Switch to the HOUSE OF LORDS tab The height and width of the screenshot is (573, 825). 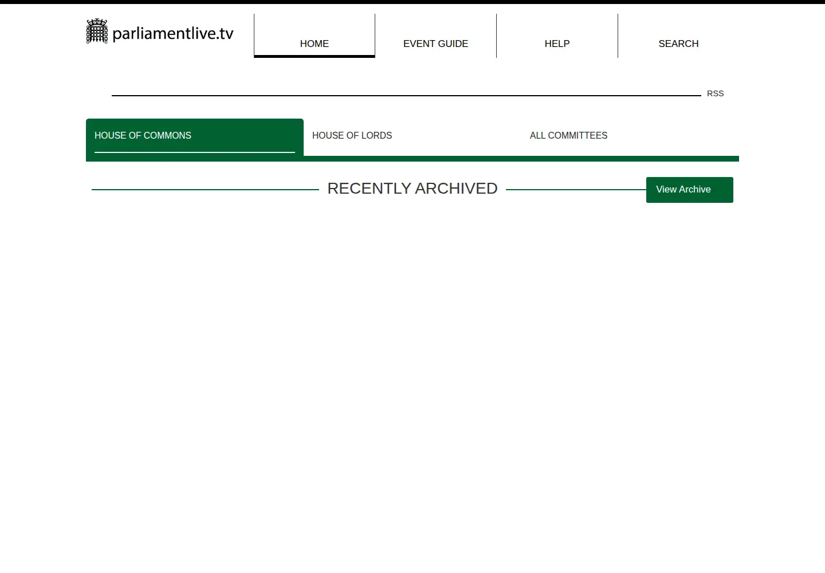click(x=412, y=137)
